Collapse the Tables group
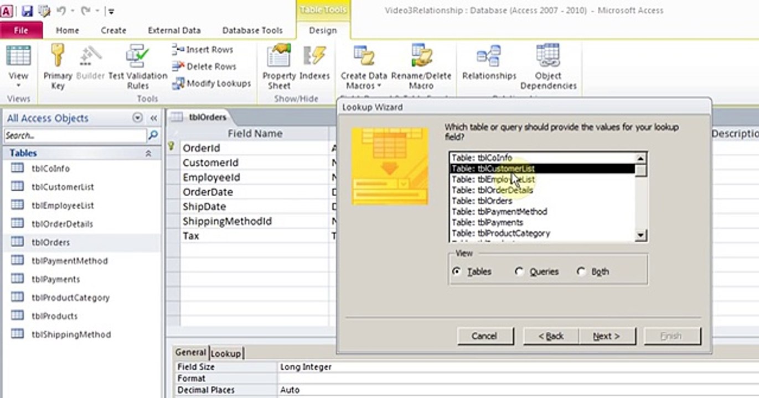The image size is (759, 398). (x=148, y=153)
